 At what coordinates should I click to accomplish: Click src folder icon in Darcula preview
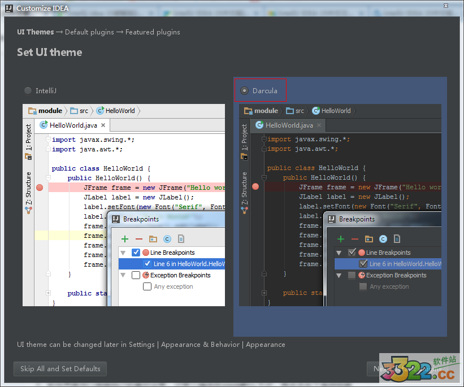click(x=290, y=111)
